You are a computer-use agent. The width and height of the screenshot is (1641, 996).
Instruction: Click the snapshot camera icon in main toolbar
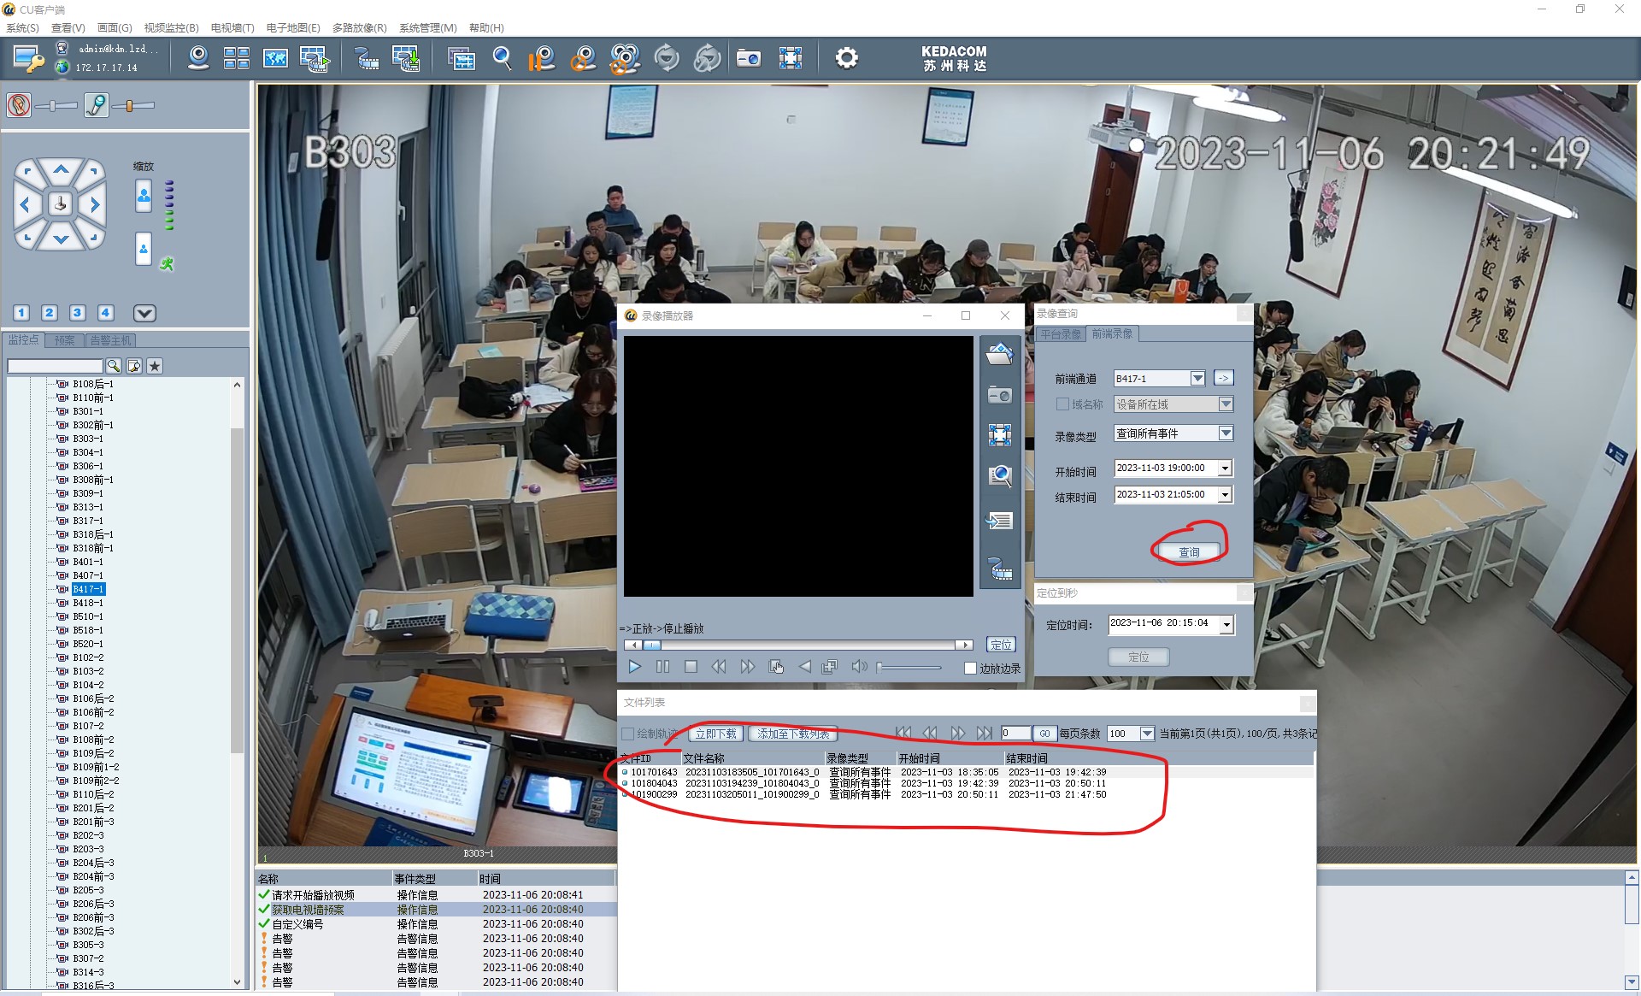click(x=748, y=58)
